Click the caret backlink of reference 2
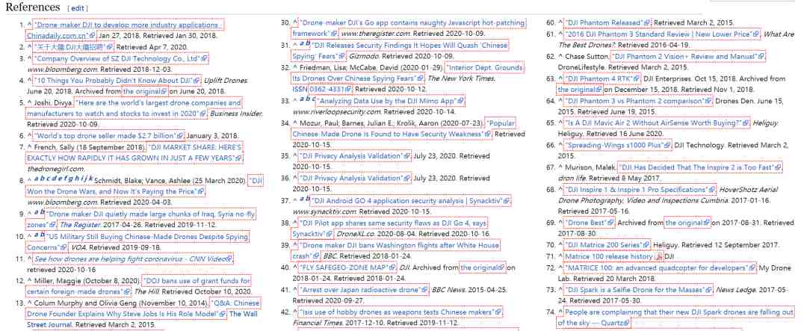807x331 pixels. [x=29, y=47]
